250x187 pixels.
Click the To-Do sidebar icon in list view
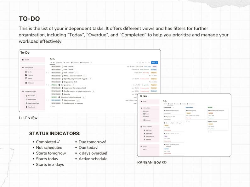(26, 72)
